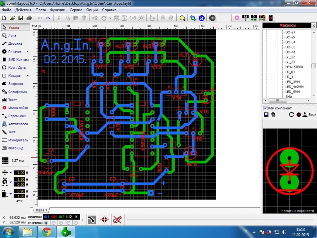Switch to the Плата 1 tab
The width and height of the screenshot is (317, 238).
click(40, 210)
